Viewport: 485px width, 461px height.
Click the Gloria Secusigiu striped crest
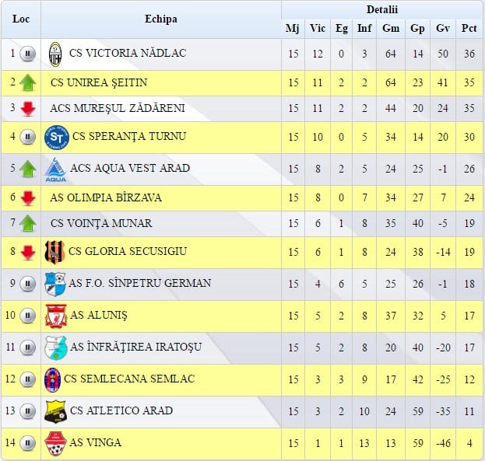point(54,252)
